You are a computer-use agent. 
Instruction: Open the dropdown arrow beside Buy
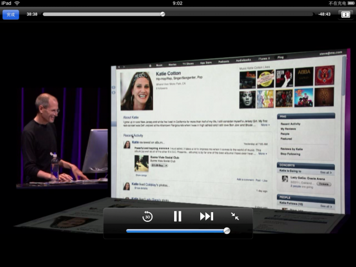[166, 166]
